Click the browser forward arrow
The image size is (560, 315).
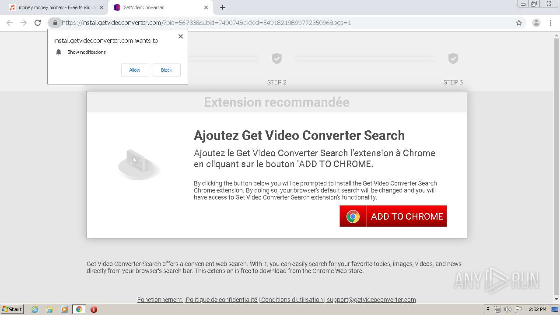point(24,23)
